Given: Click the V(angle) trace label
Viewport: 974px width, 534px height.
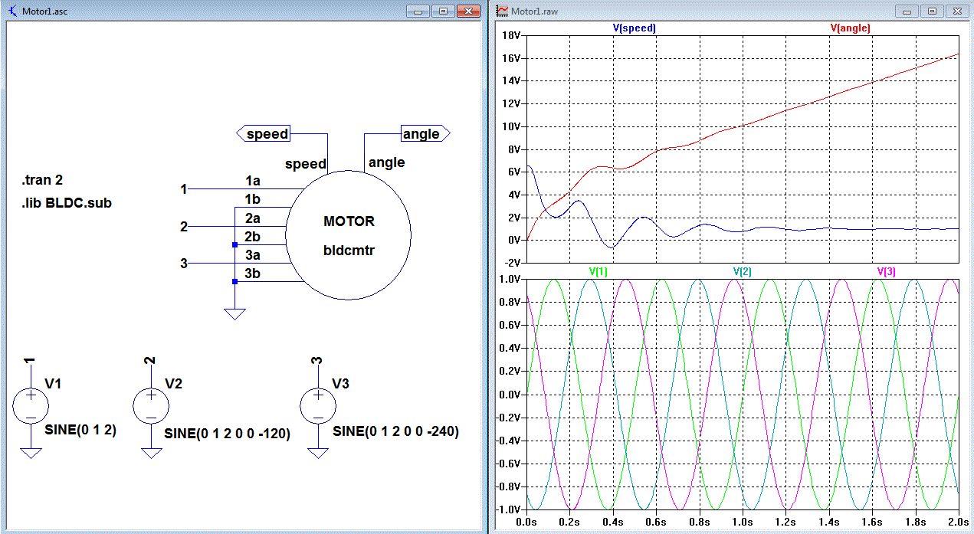Looking at the screenshot, I should (851, 28).
